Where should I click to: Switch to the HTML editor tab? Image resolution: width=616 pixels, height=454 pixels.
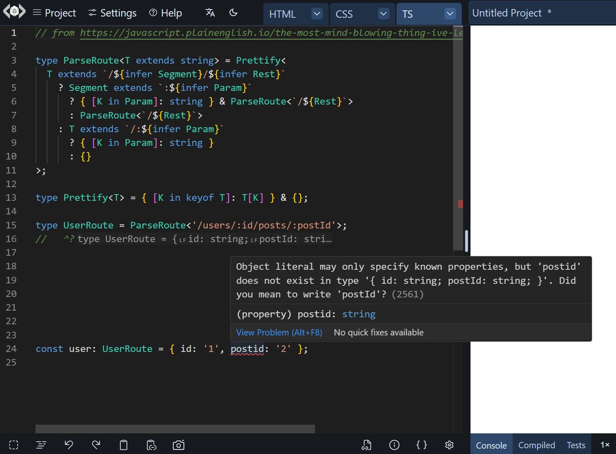[282, 14]
